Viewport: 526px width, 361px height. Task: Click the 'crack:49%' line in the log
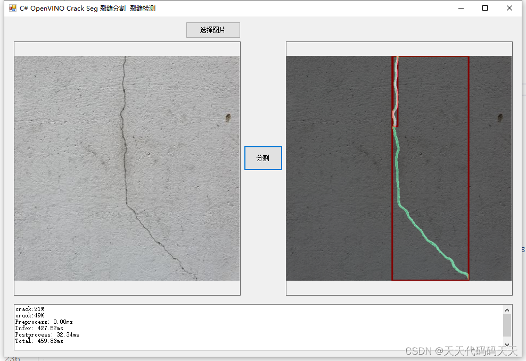click(x=30, y=315)
